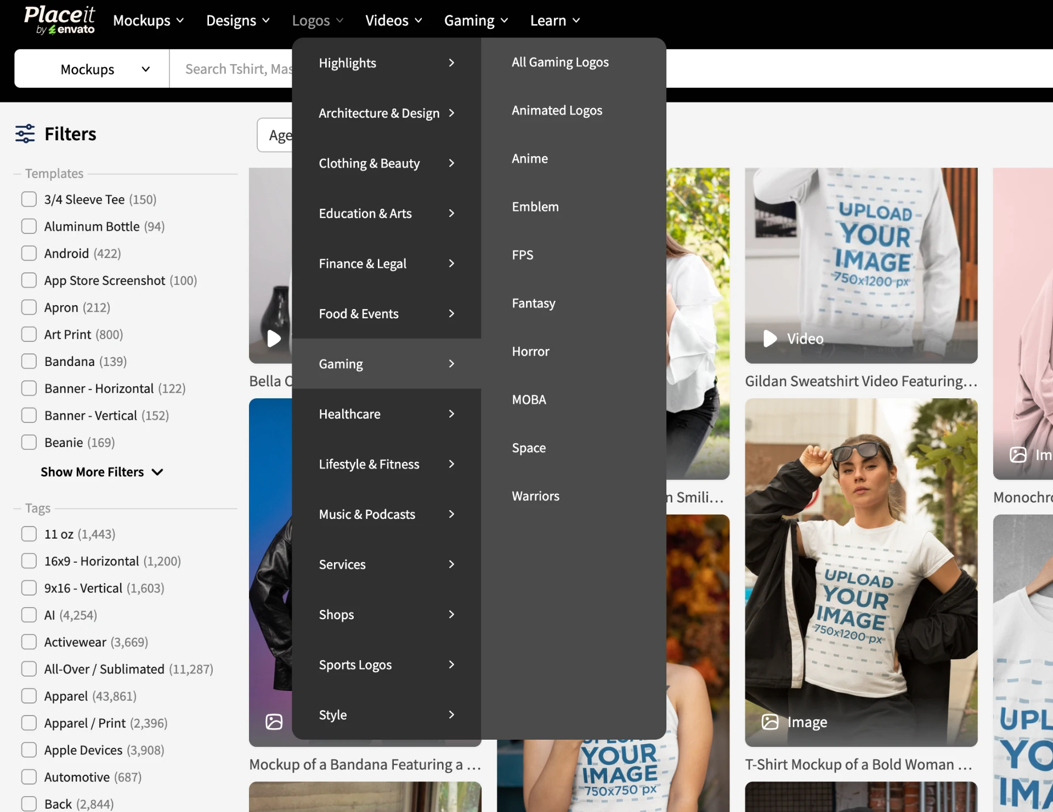Click the Placeit by Envato logo

coord(59,20)
